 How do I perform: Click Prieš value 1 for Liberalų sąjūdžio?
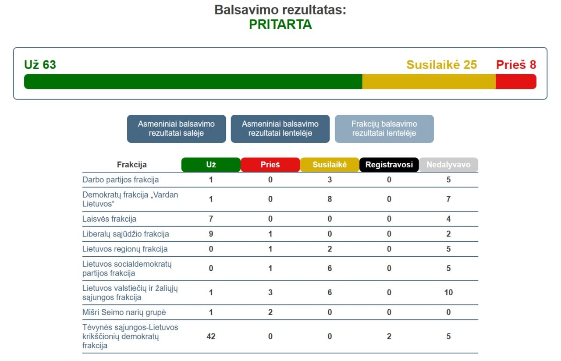pyautogui.click(x=270, y=234)
